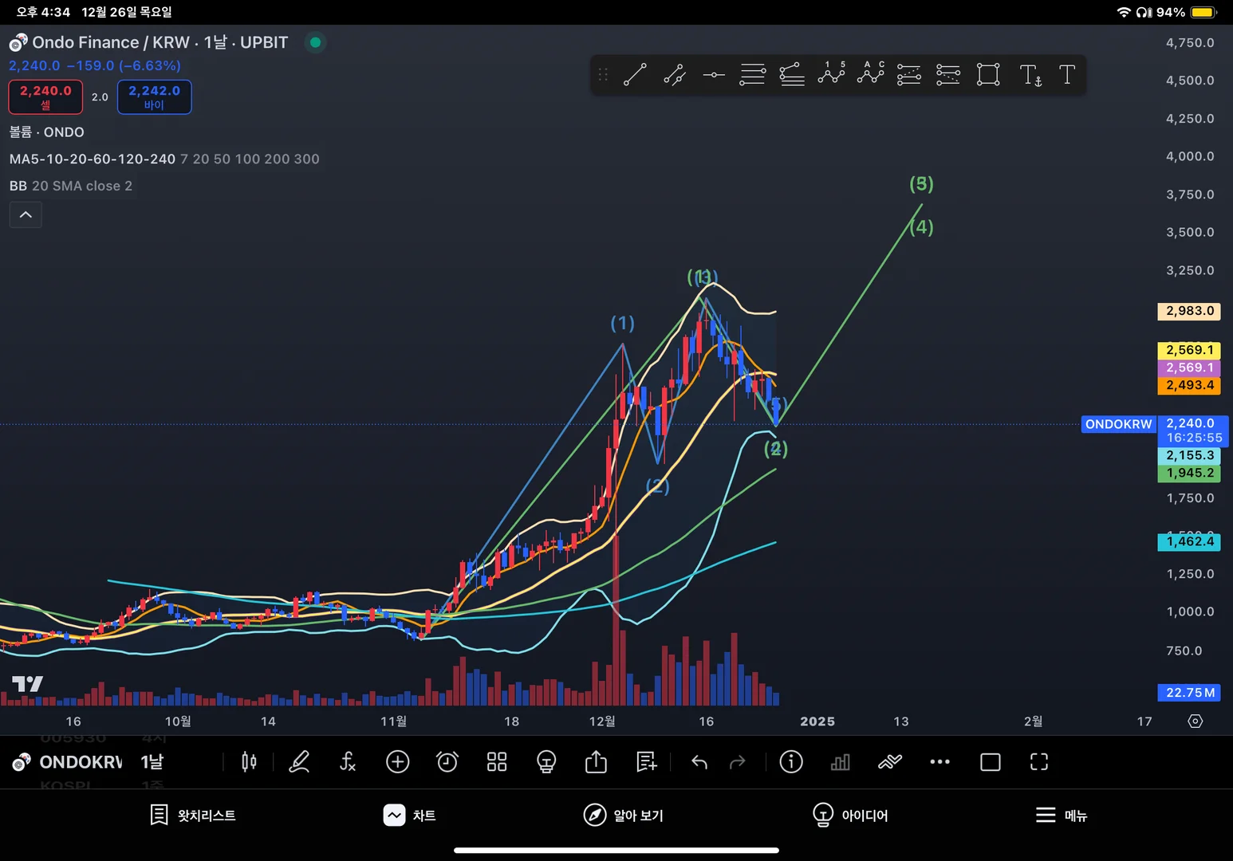
Task: Select the ABC correction wave tool
Action: pyautogui.click(x=870, y=73)
